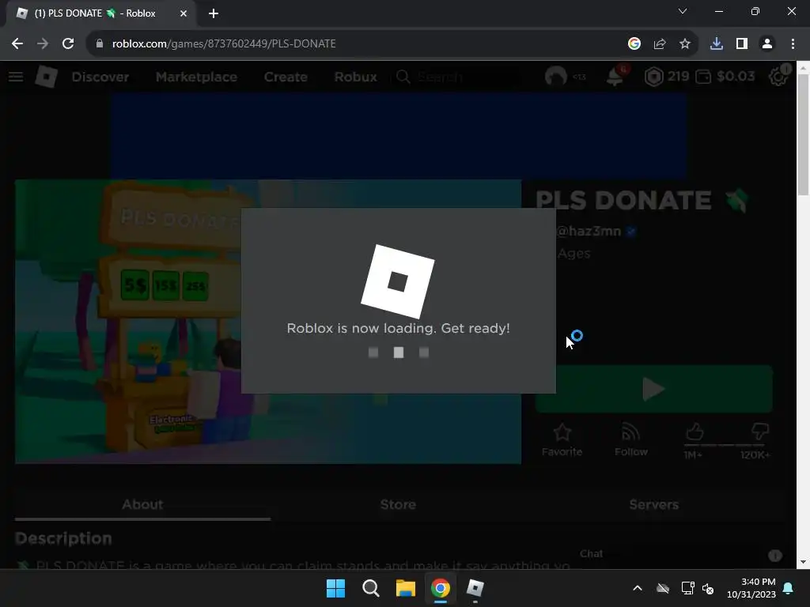This screenshot has width=810, height=607.
Task: Open Chrome three-dot menu
Action: pos(793,44)
